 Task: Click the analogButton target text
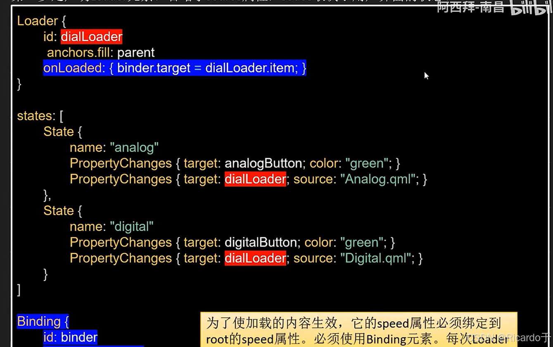click(x=263, y=163)
